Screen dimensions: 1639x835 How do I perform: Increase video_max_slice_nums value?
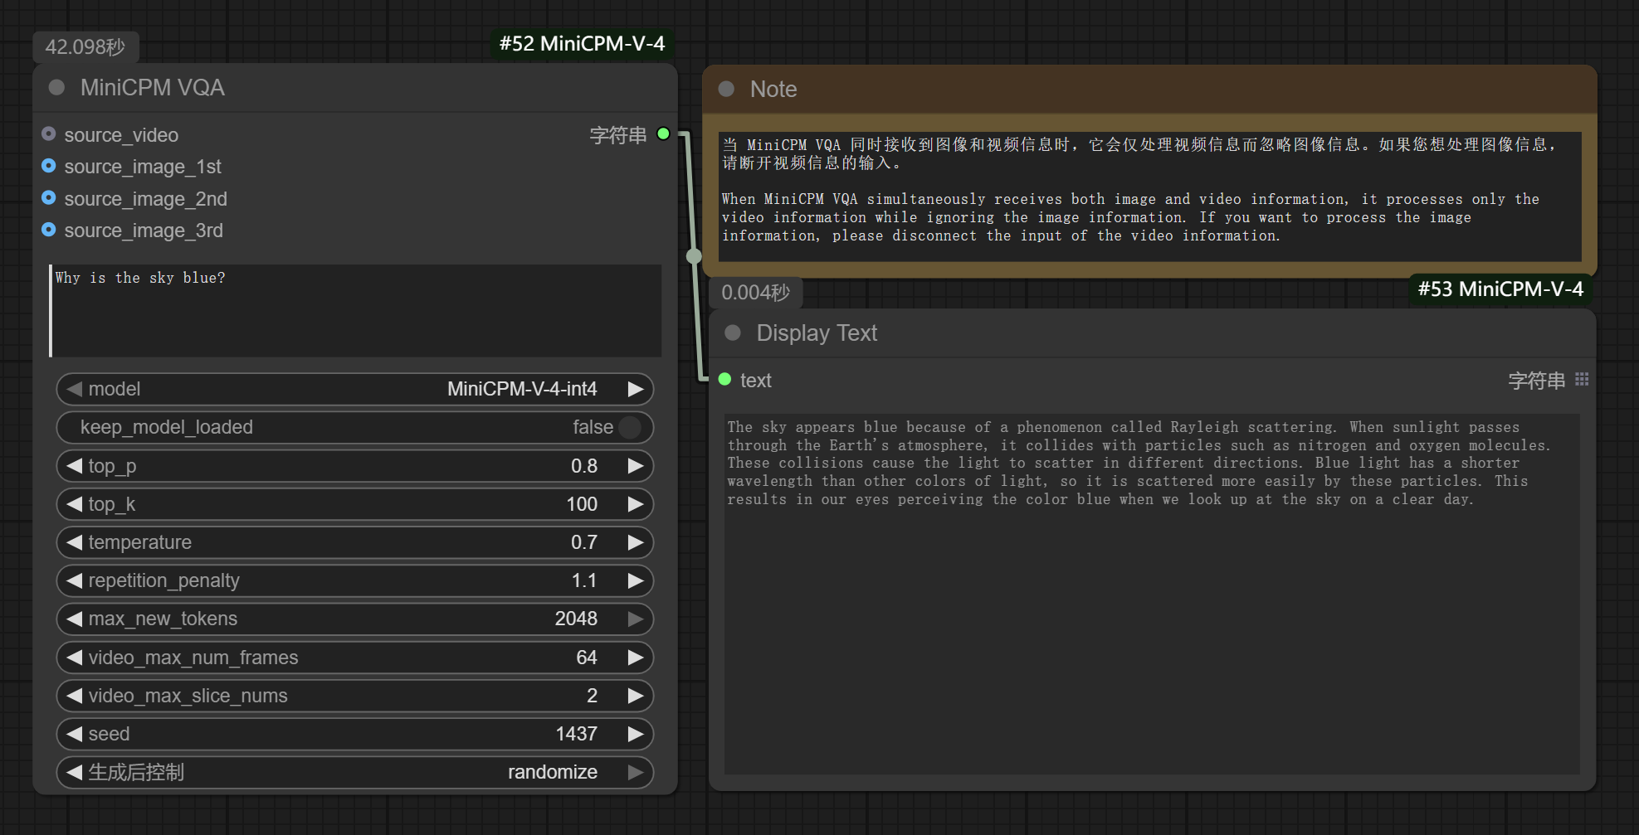[636, 696]
